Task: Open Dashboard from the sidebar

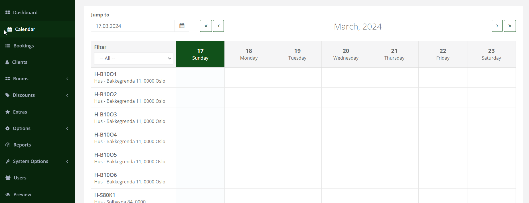Action: 25,12
